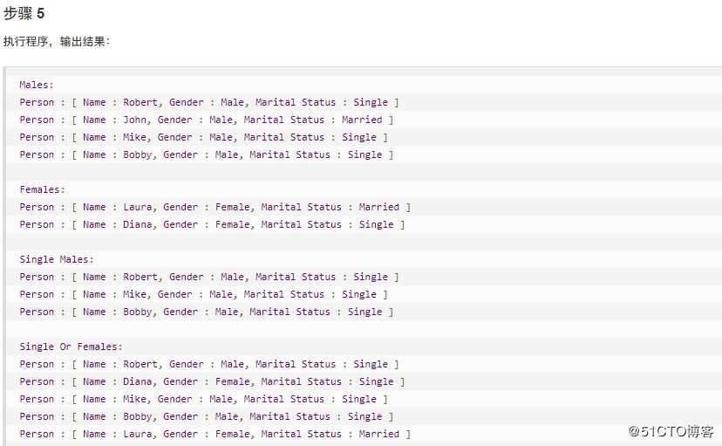This screenshot has width=722, height=446.
Task: Select Diana's line under Single Or Females
Action: coord(212,381)
